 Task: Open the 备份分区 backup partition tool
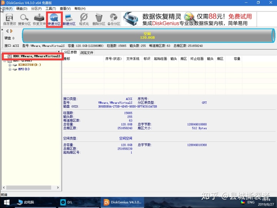click(113, 20)
